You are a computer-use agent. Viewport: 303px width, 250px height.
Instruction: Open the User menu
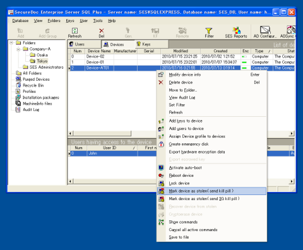[x=83, y=21]
